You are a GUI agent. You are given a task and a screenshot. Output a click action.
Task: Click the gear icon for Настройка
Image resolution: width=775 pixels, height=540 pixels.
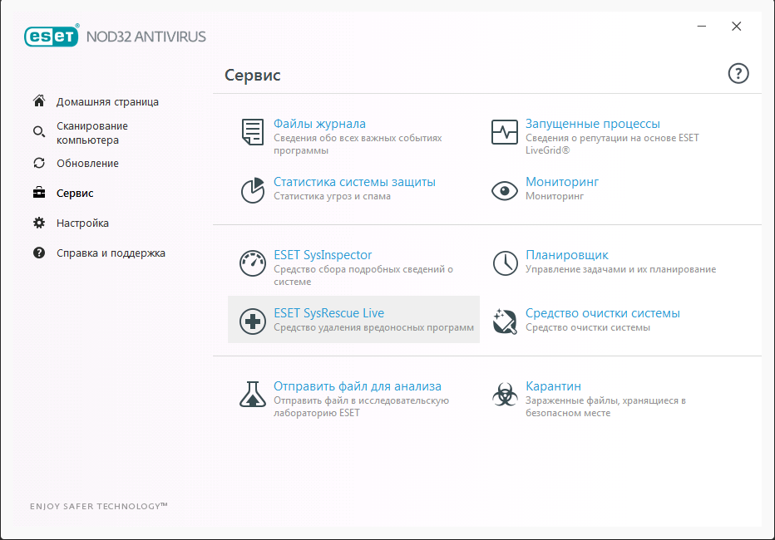tap(39, 223)
